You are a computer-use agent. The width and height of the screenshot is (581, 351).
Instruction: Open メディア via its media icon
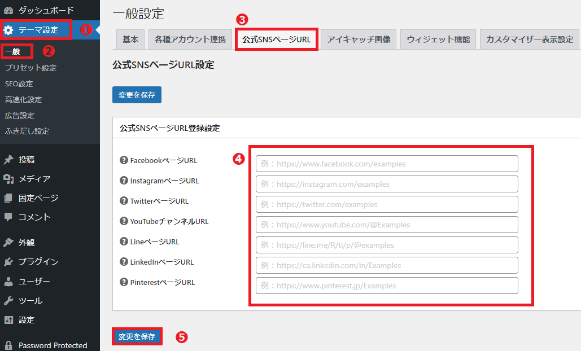coord(8,179)
